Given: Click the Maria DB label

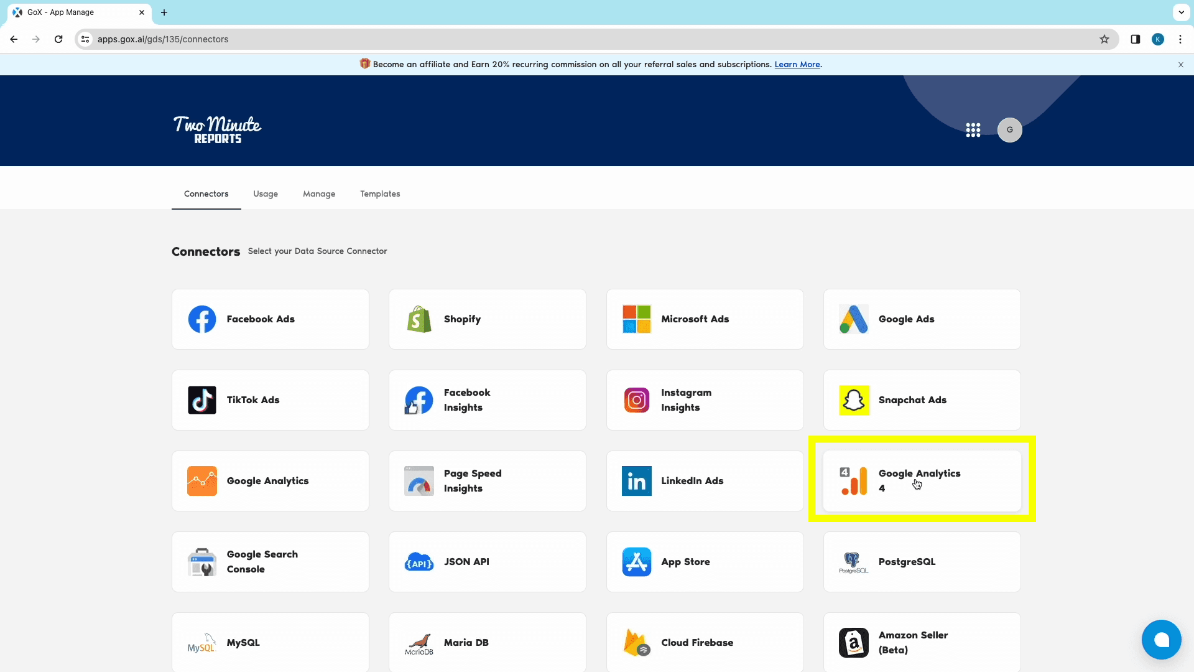Looking at the screenshot, I should [x=466, y=643].
